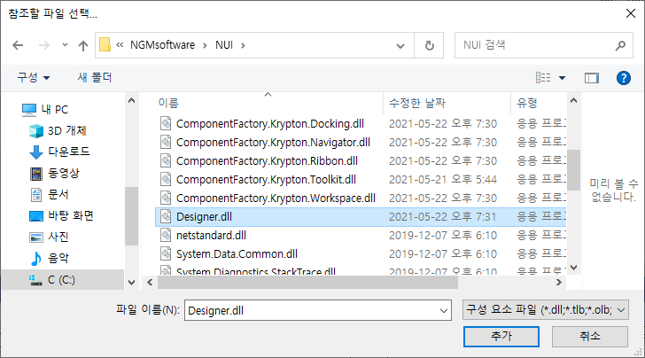Select System.Data.Common.dll file
This screenshot has height=358, width=645.
(237, 254)
